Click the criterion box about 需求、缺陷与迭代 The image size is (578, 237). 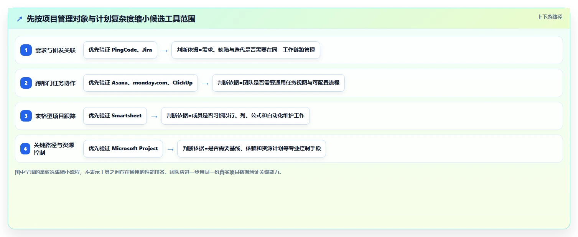245,50
